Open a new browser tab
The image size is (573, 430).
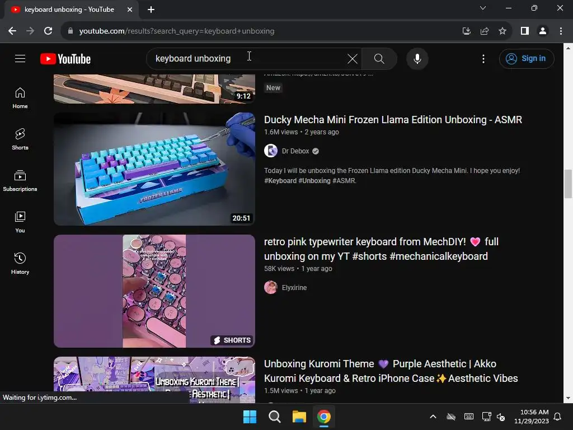pos(151,10)
